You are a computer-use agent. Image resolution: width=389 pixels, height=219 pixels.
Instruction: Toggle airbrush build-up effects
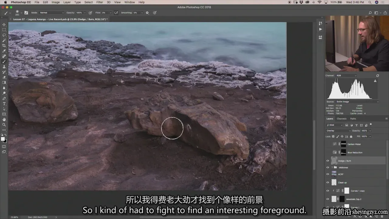click(x=116, y=13)
